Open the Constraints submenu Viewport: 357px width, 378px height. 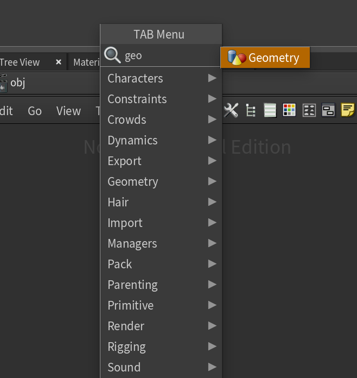(x=161, y=99)
